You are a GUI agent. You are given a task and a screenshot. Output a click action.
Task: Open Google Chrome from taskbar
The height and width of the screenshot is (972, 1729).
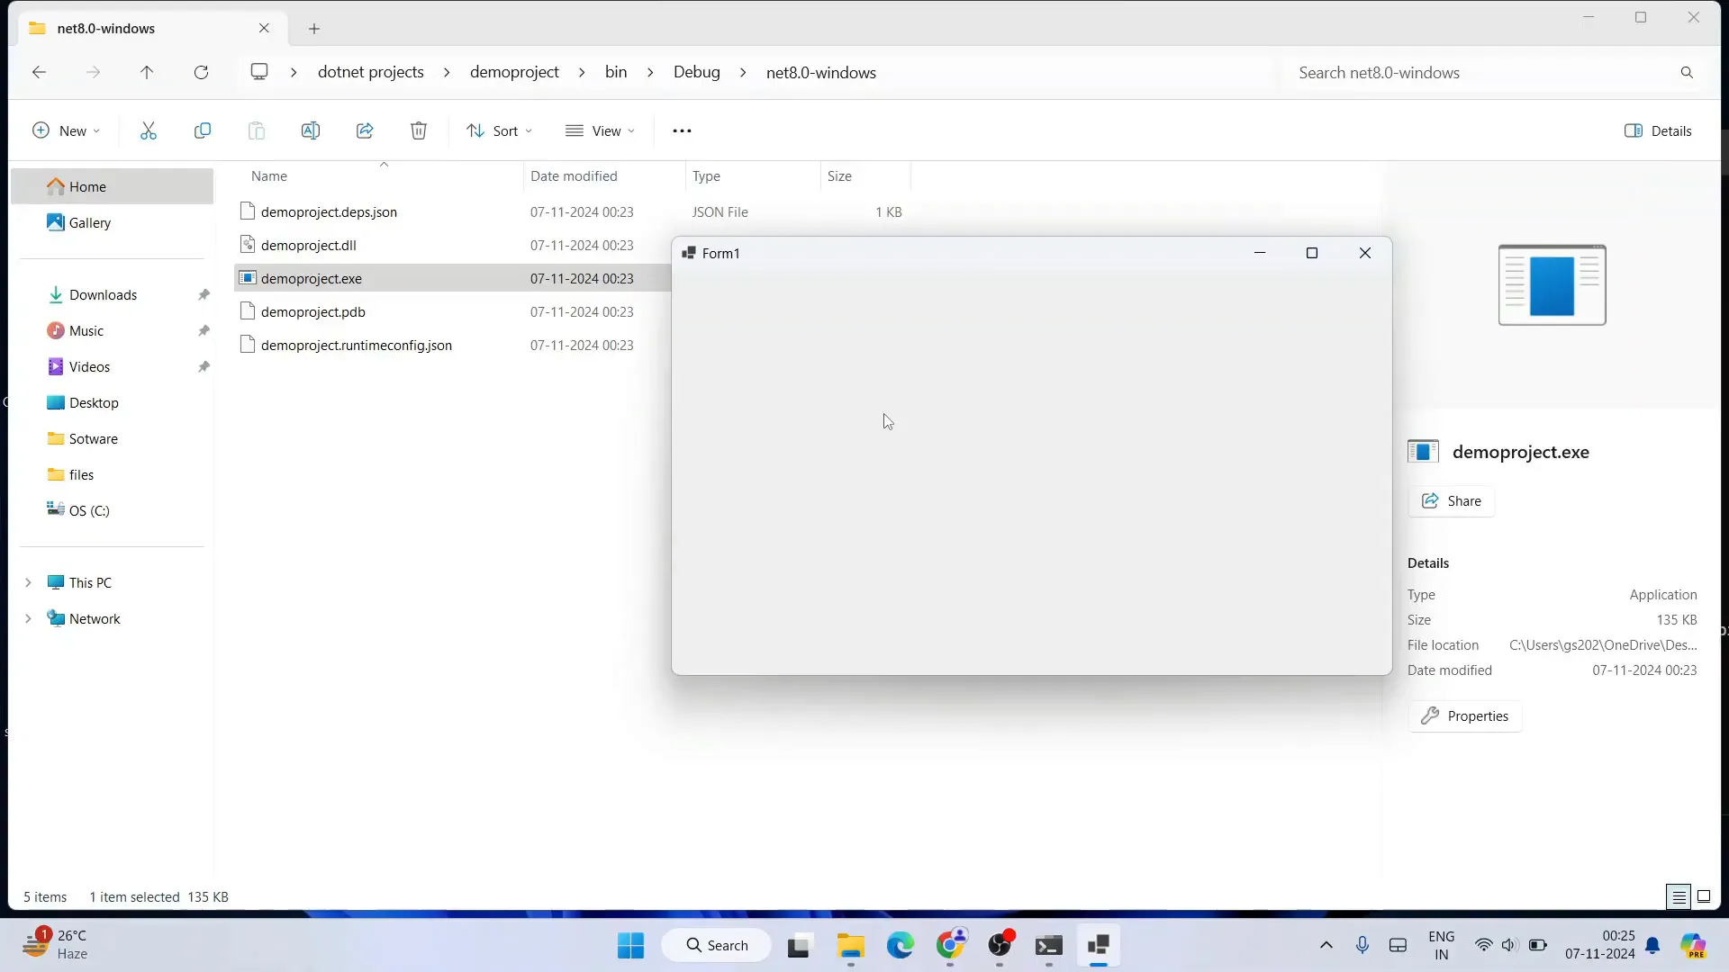tap(950, 946)
